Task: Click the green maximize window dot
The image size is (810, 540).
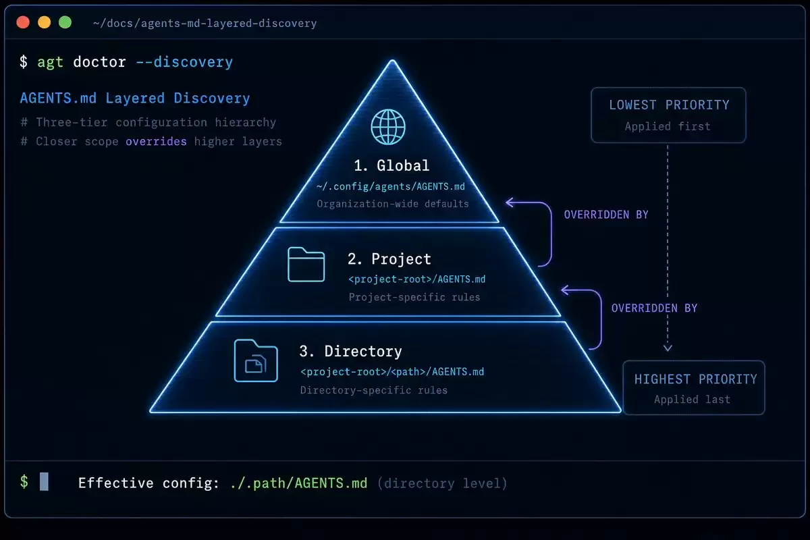Action: 65,22
